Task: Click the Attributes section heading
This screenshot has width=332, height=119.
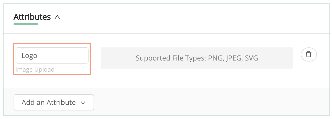Action: pos(32,17)
